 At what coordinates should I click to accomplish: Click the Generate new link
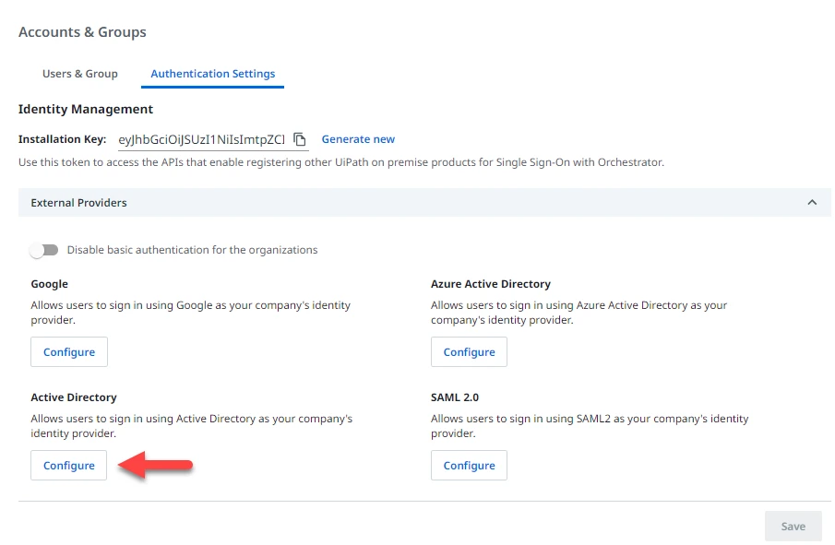(358, 139)
